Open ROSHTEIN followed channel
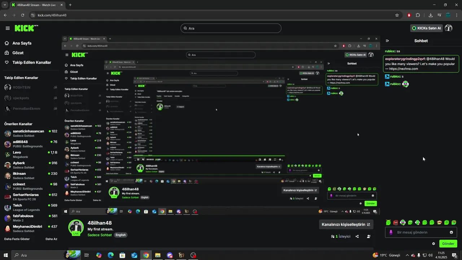 31,87
